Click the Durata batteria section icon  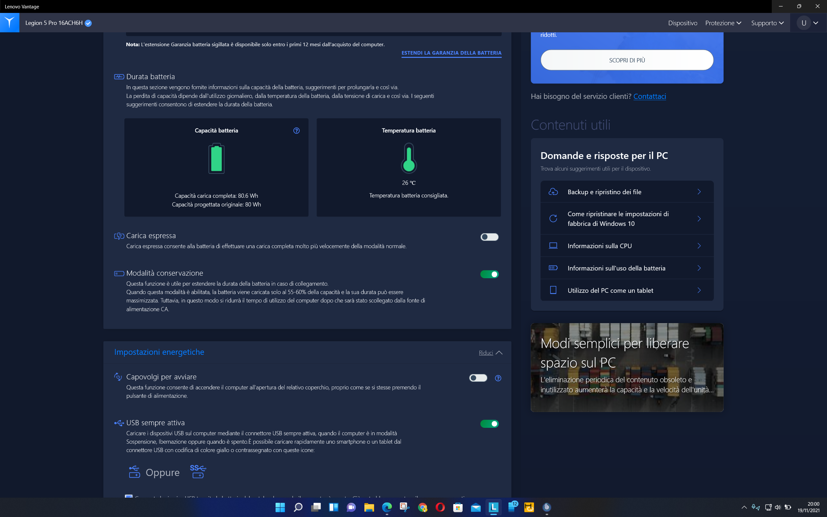119,77
